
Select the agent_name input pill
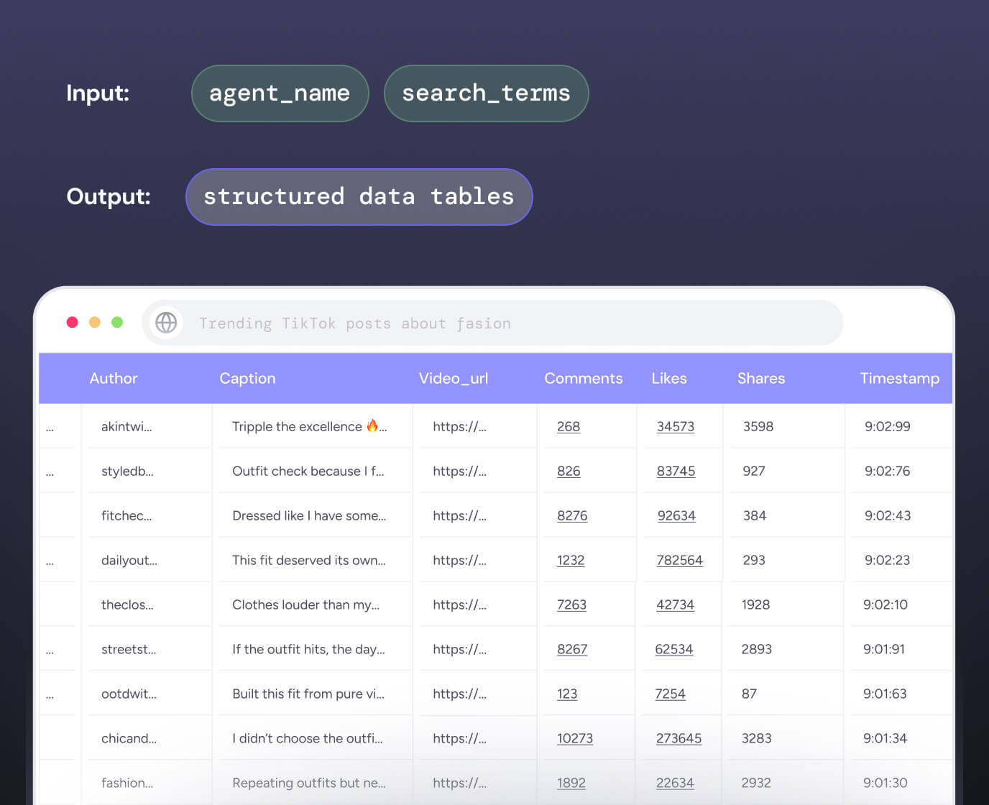pyautogui.click(x=280, y=93)
